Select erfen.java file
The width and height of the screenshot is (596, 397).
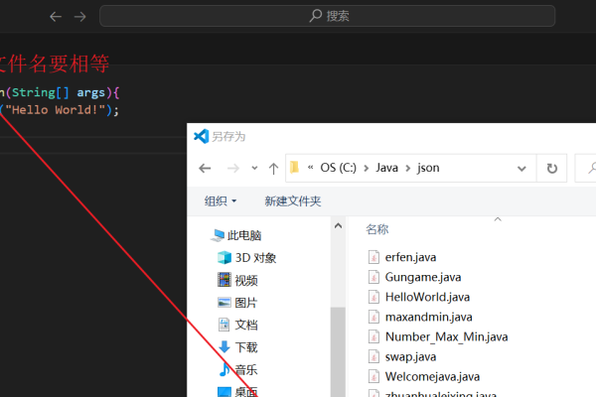click(410, 257)
